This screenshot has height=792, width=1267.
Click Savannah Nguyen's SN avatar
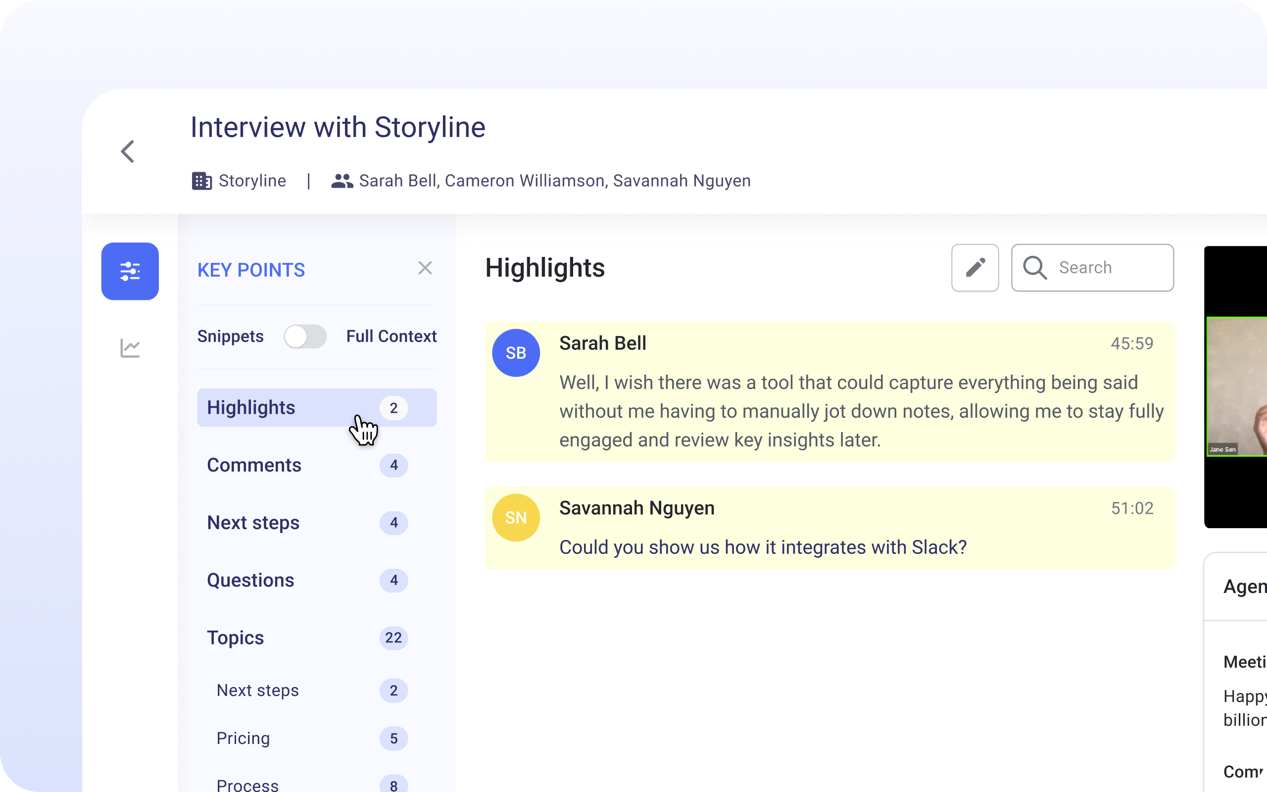(x=516, y=518)
